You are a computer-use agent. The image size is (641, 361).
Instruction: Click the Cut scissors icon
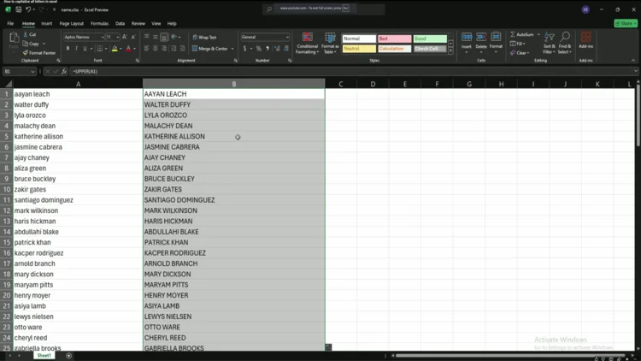coord(26,35)
